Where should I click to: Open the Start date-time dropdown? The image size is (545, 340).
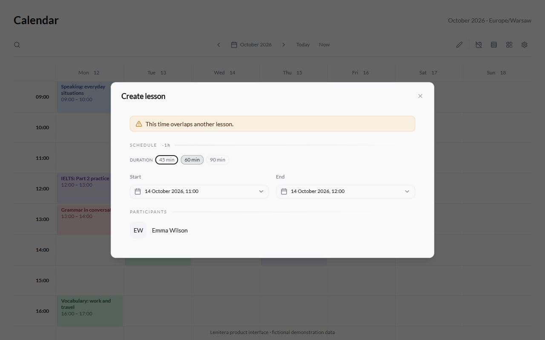(x=199, y=191)
